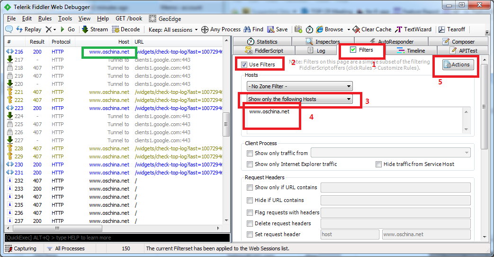Check Show only Internet Explorer traffic
This screenshot has width=494, height=257.
click(x=250, y=164)
